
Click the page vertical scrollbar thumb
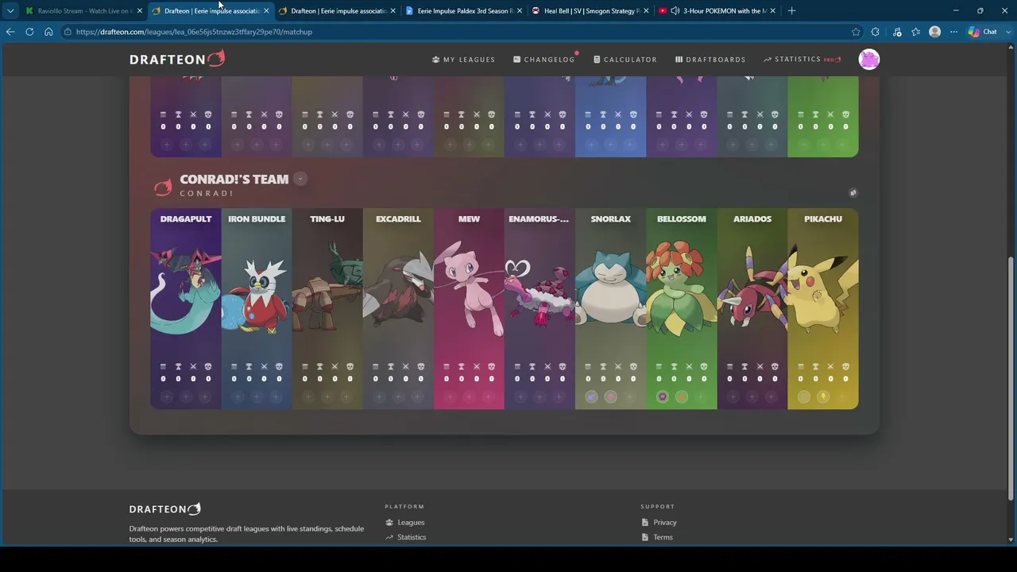point(1011,377)
